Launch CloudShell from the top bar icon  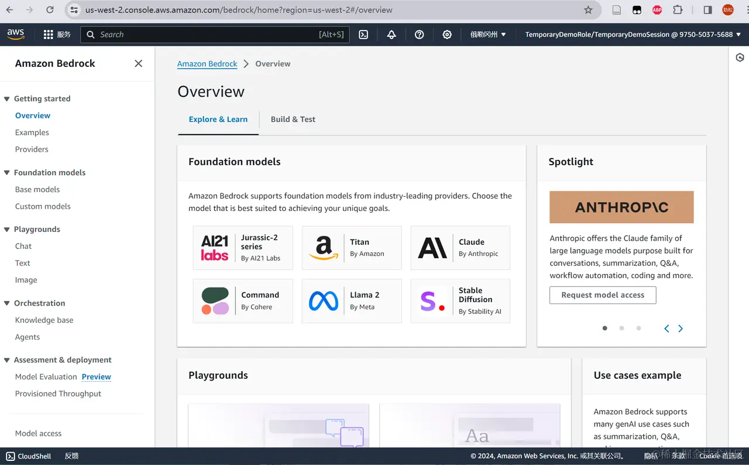click(x=363, y=35)
